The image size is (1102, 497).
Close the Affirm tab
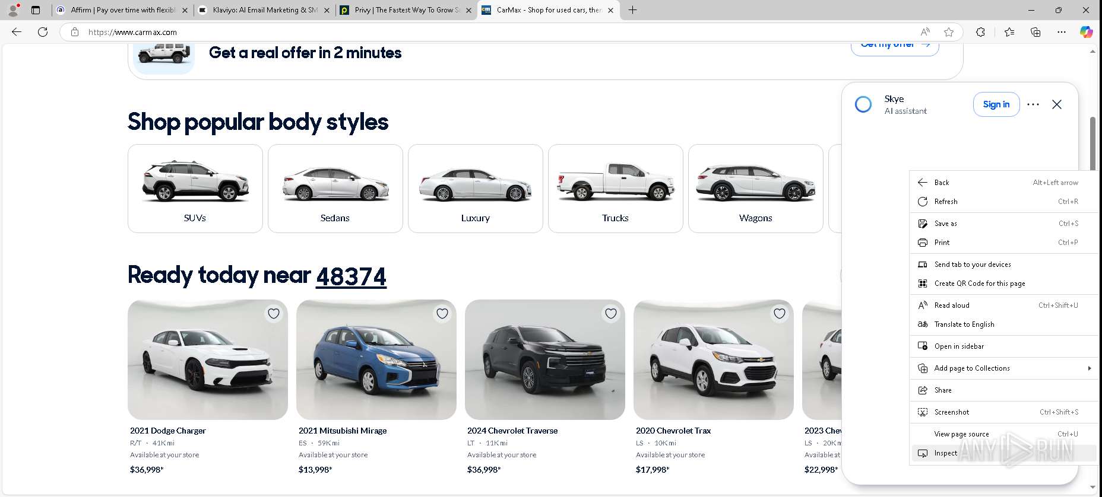(185, 10)
